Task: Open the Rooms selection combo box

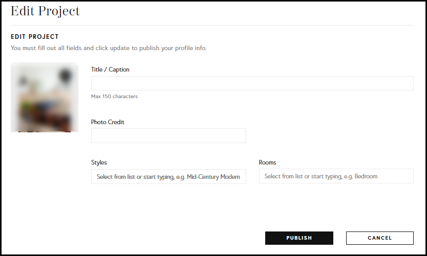Action: coord(336,176)
